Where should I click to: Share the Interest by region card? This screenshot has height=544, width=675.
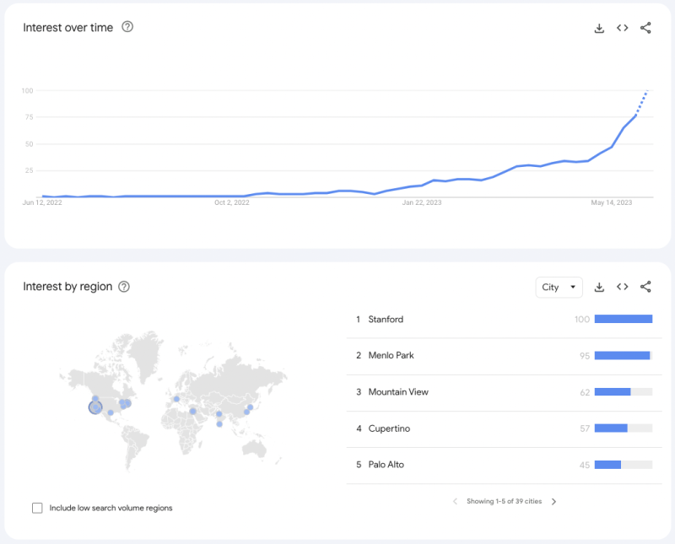[x=645, y=287]
